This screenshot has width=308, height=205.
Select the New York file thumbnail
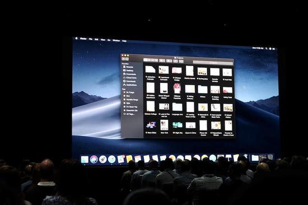(164, 125)
